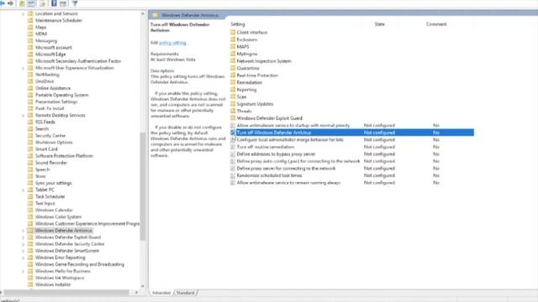The image size is (538, 302).
Task: Select Windows Error Reporting in the tree
Action: click(60, 258)
